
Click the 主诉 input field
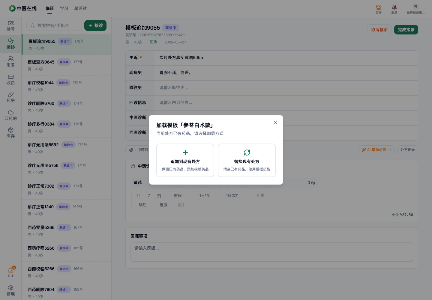[x=286, y=58]
